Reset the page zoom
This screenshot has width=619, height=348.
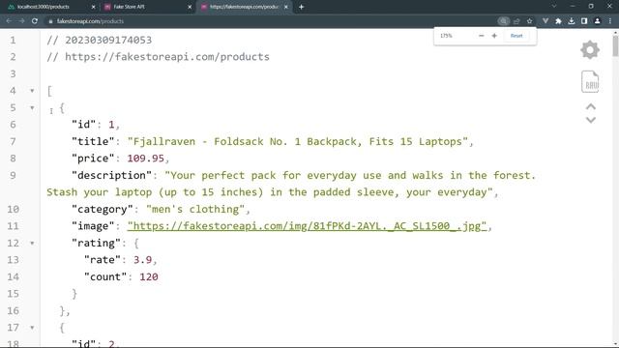coord(516,36)
